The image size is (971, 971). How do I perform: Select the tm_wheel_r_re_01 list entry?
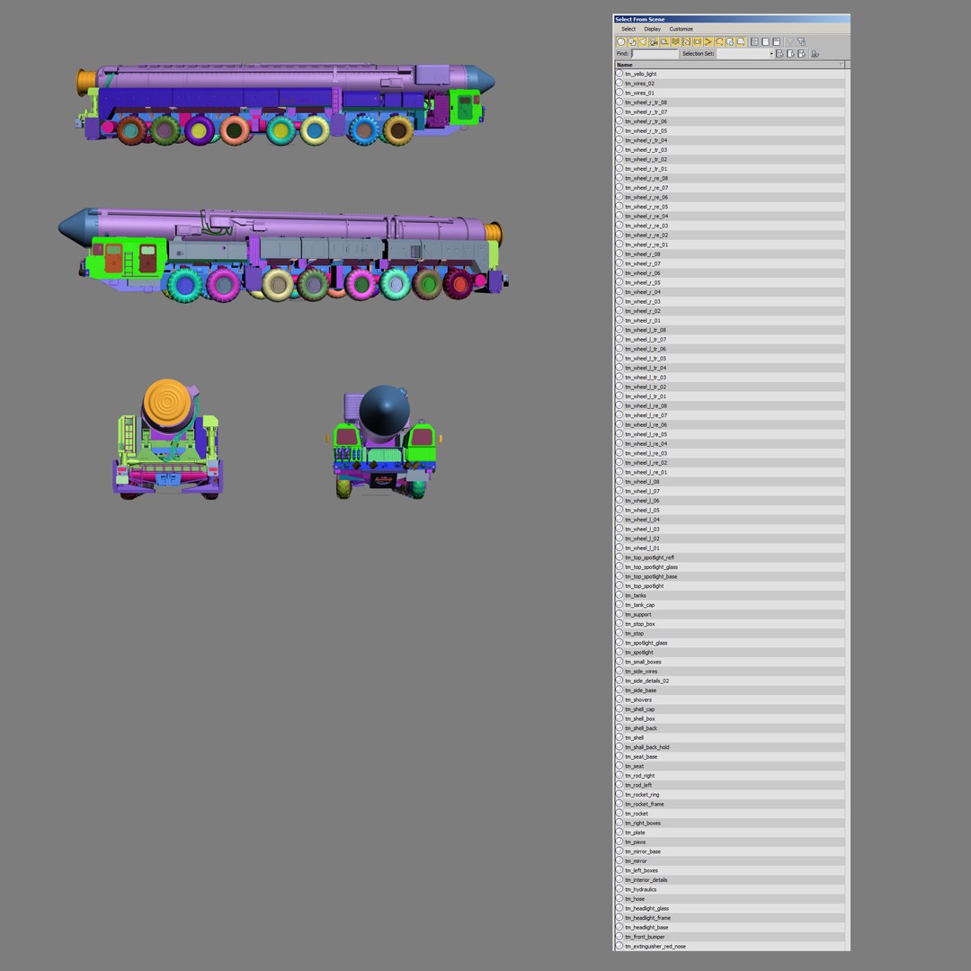730,245
